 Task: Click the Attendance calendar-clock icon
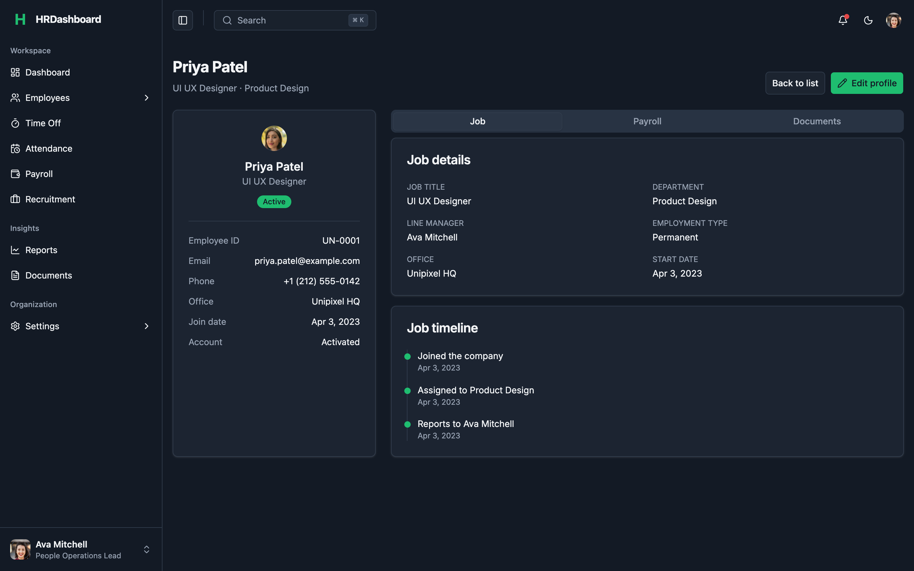[15, 149]
